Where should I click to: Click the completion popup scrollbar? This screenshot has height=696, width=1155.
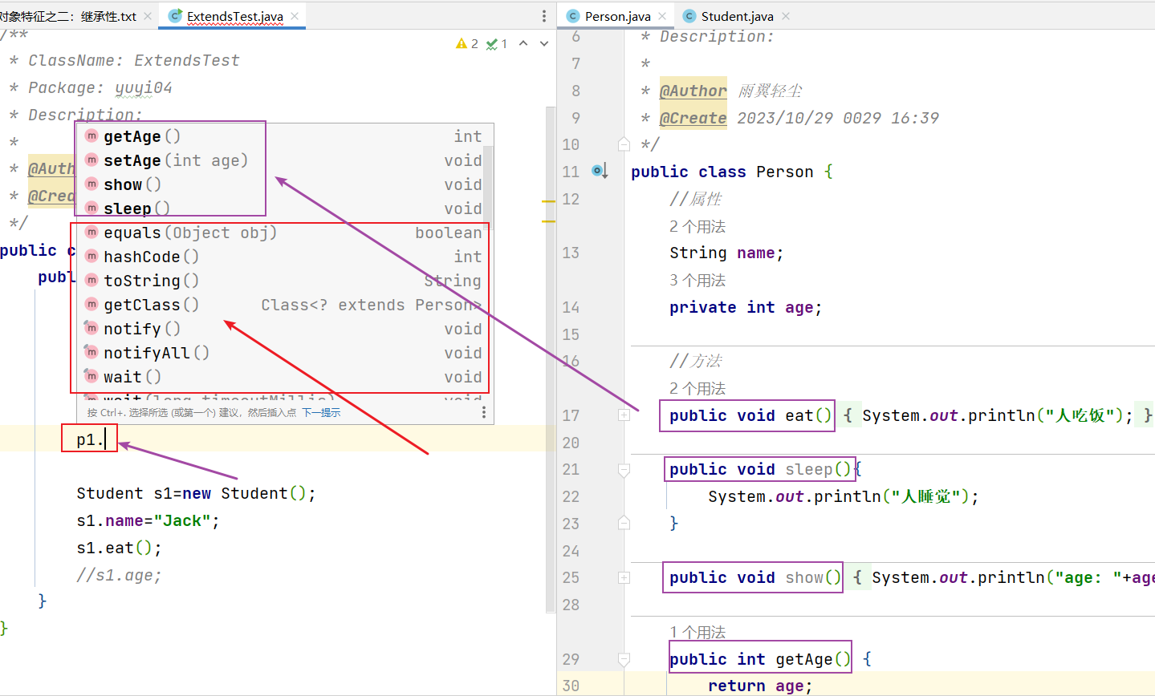[489, 188]
